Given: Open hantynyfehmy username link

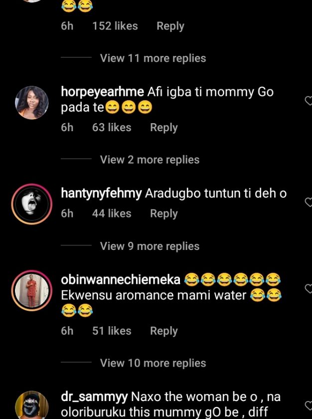Looking at the screenshot, I should (x=101, y=194).
